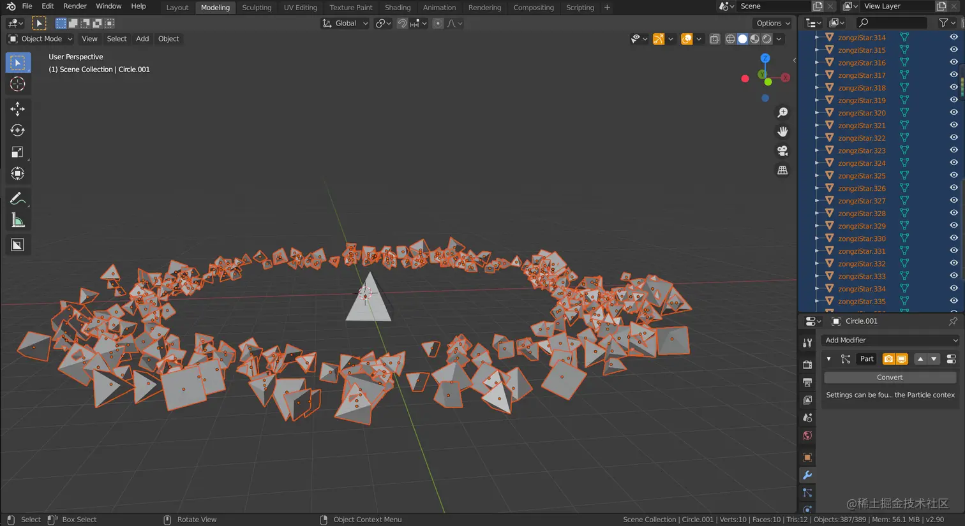Image resolution: width=965 pixels, height=526 pixels.
Task: Switch viewport shading to Wireframe
Action: click(x=731, y=39)
